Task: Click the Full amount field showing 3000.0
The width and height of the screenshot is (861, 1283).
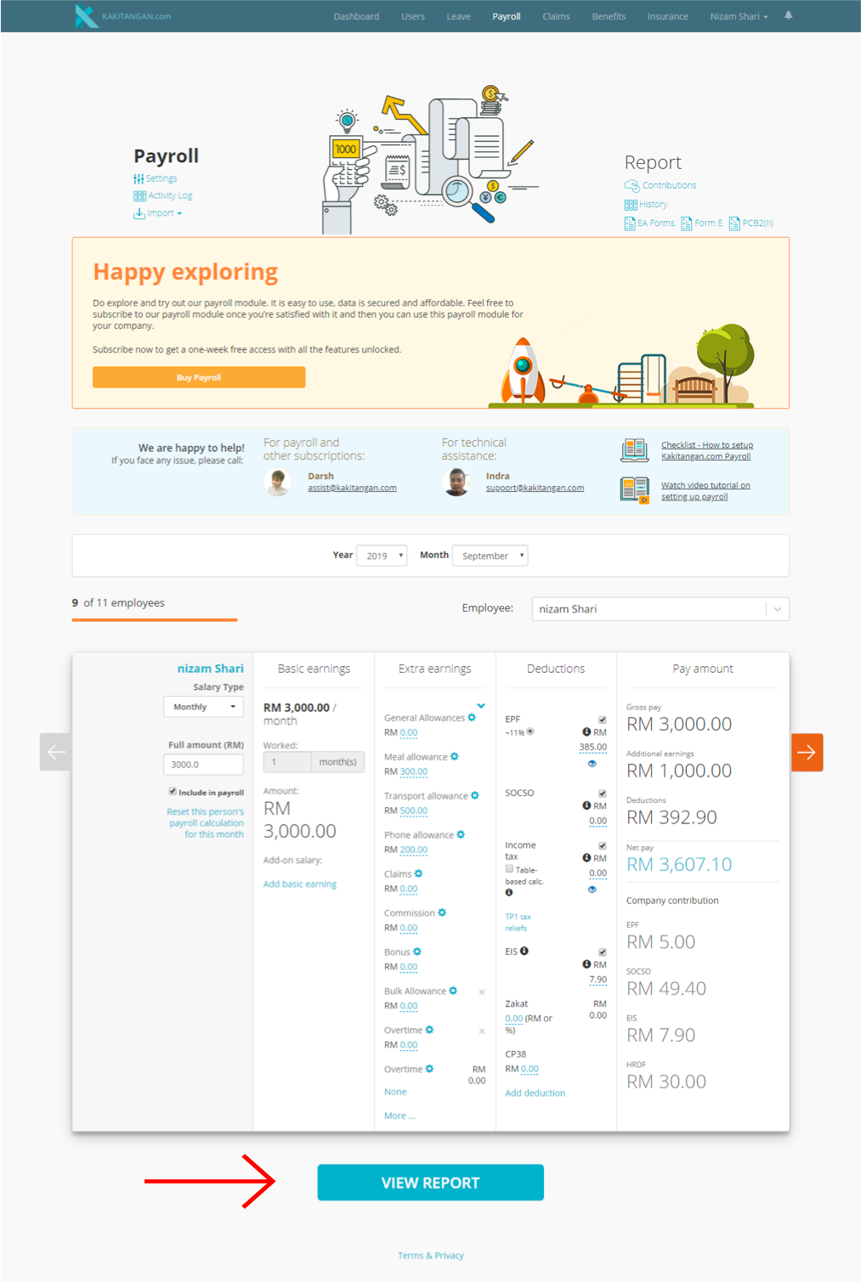Action: [x=203, y=765]
